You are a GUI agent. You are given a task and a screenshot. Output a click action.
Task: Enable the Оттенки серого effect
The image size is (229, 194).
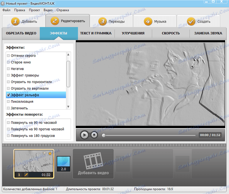pyautogui.click(x=8, y=56)
